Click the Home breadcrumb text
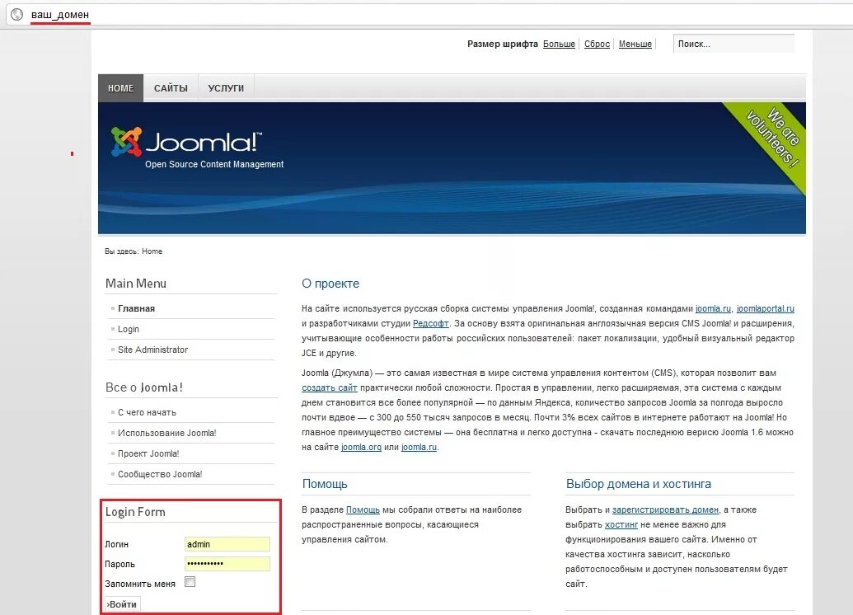Viewport: 853px width, 615px height. point(152,251)
